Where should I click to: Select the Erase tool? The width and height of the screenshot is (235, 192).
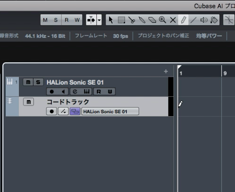(152, 20)
